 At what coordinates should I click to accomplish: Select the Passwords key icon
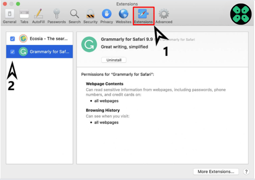[x=57, y=16]
